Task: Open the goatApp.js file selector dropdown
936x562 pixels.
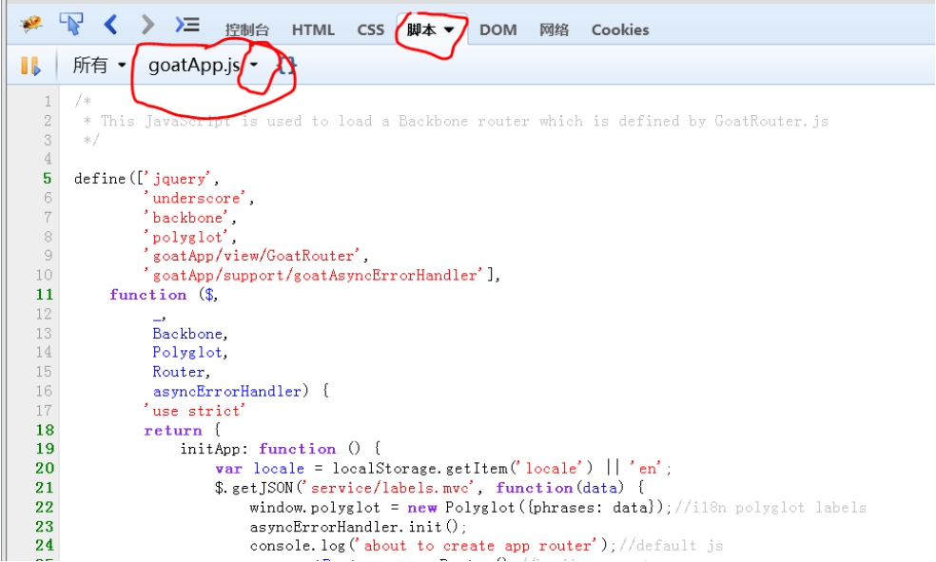Action: pyautogui.click(x=254, y=65)
